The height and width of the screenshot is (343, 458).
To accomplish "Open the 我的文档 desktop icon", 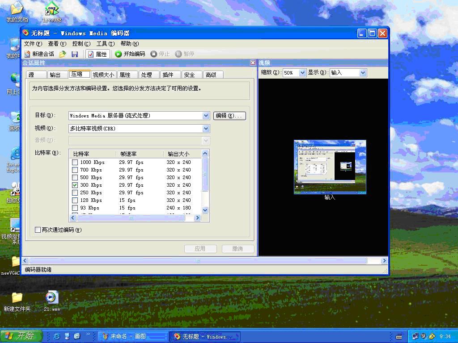I will tap(17, 12).
